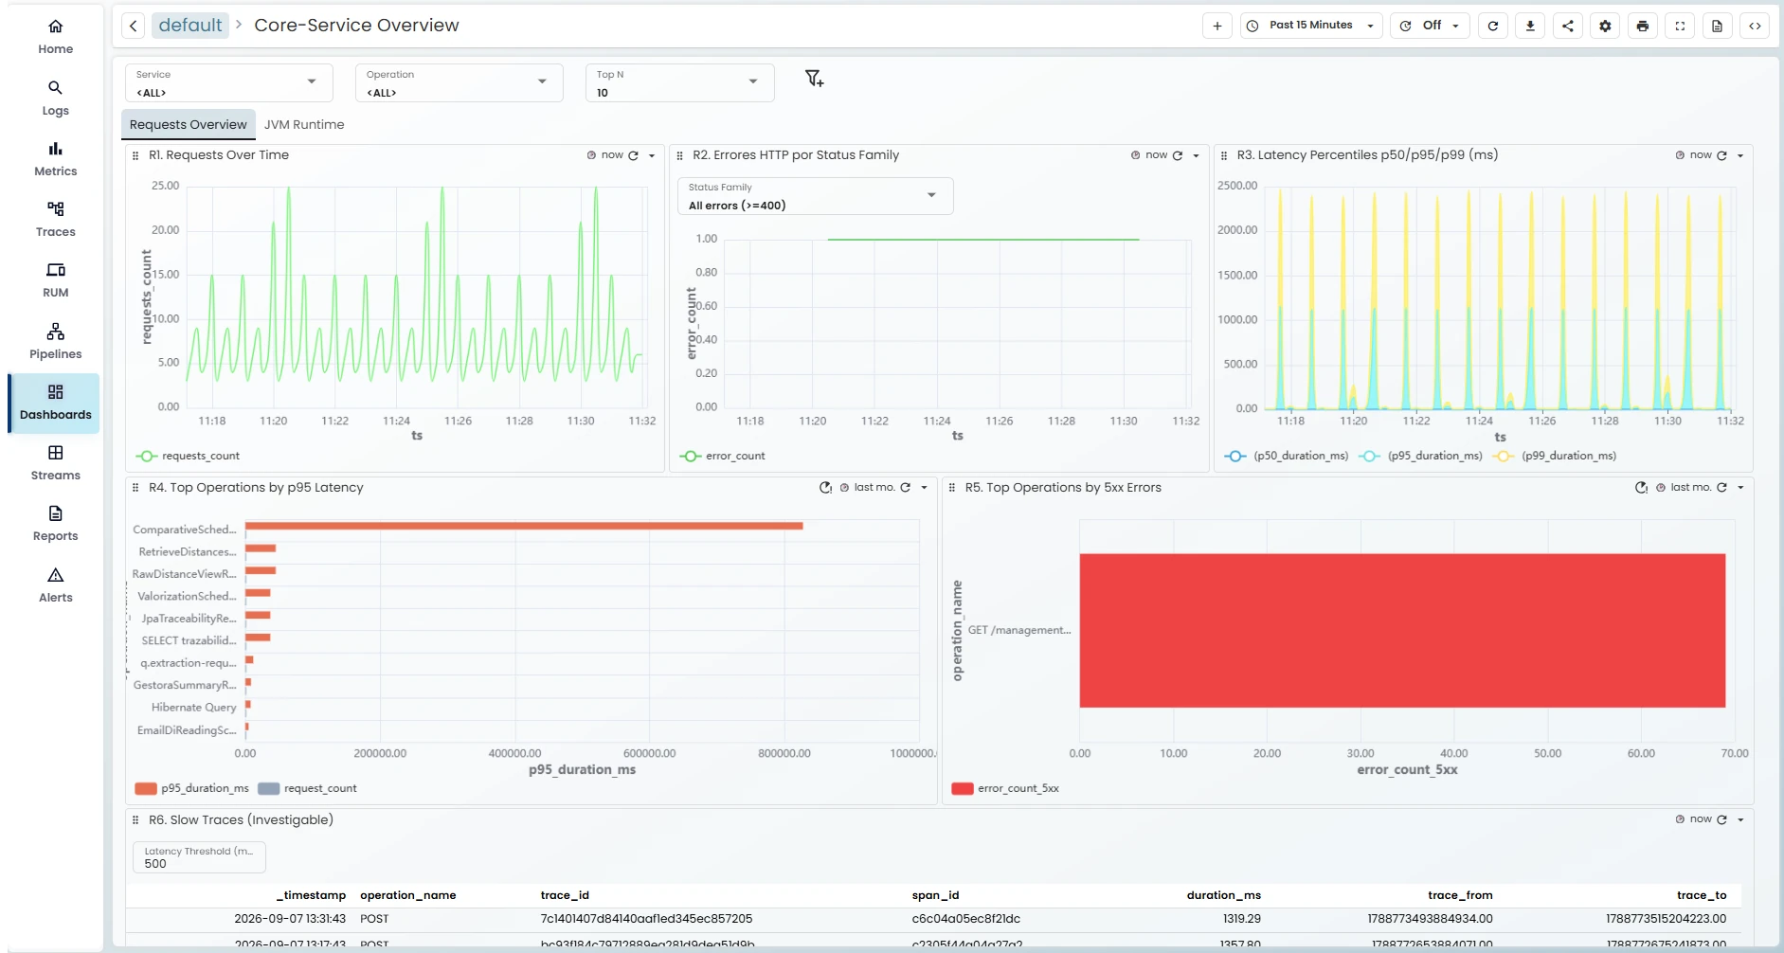The width and height of the screenshot is (1784, 953).
Task: Refresh the R1 Requests Over Time panel
Action: point(634,155)
